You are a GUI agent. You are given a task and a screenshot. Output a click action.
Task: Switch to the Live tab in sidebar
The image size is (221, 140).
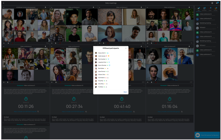[x=198, y=9]
